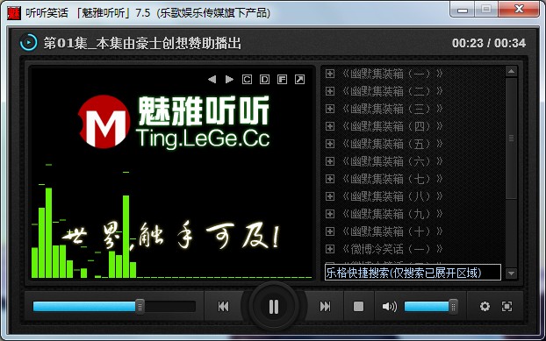Click the red app icon in the title bar
Viewport: 546px width, 341px height.
[x=14, y=13]
